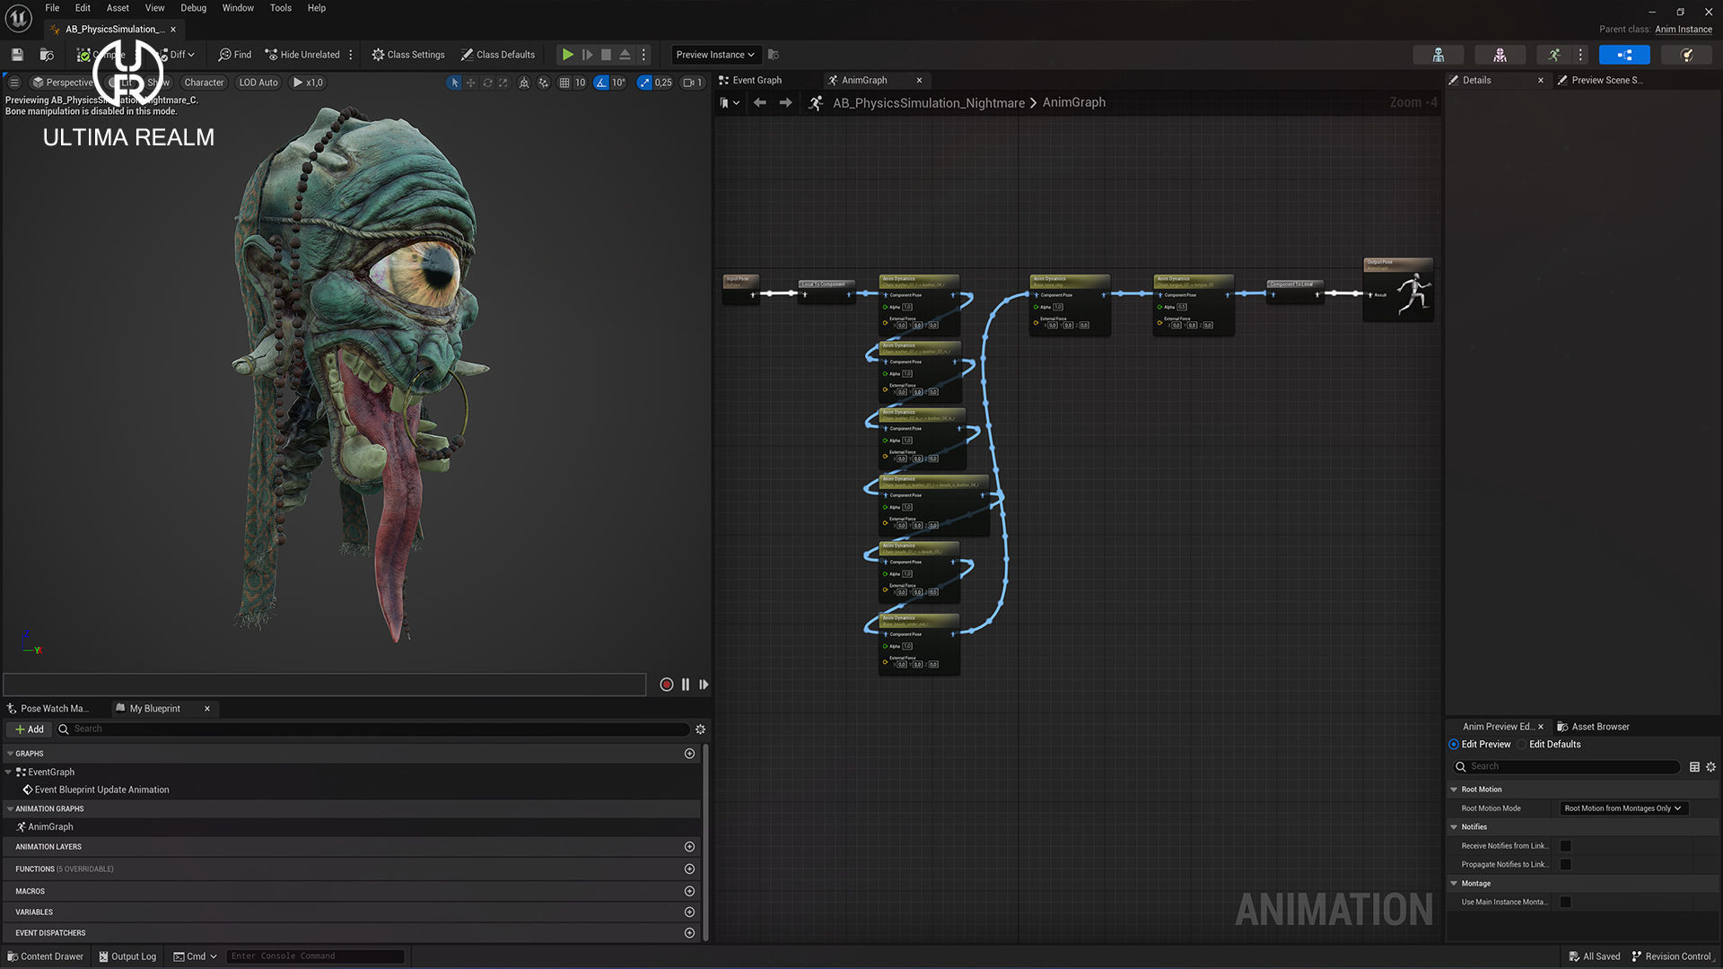Open Perspective view mode dropdown
Screen dimensions: 1723x969
click(x=63, y=83)
